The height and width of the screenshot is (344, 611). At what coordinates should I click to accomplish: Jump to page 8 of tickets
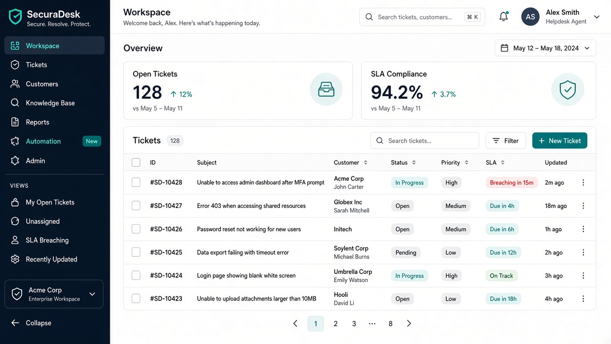pos(390,323)
